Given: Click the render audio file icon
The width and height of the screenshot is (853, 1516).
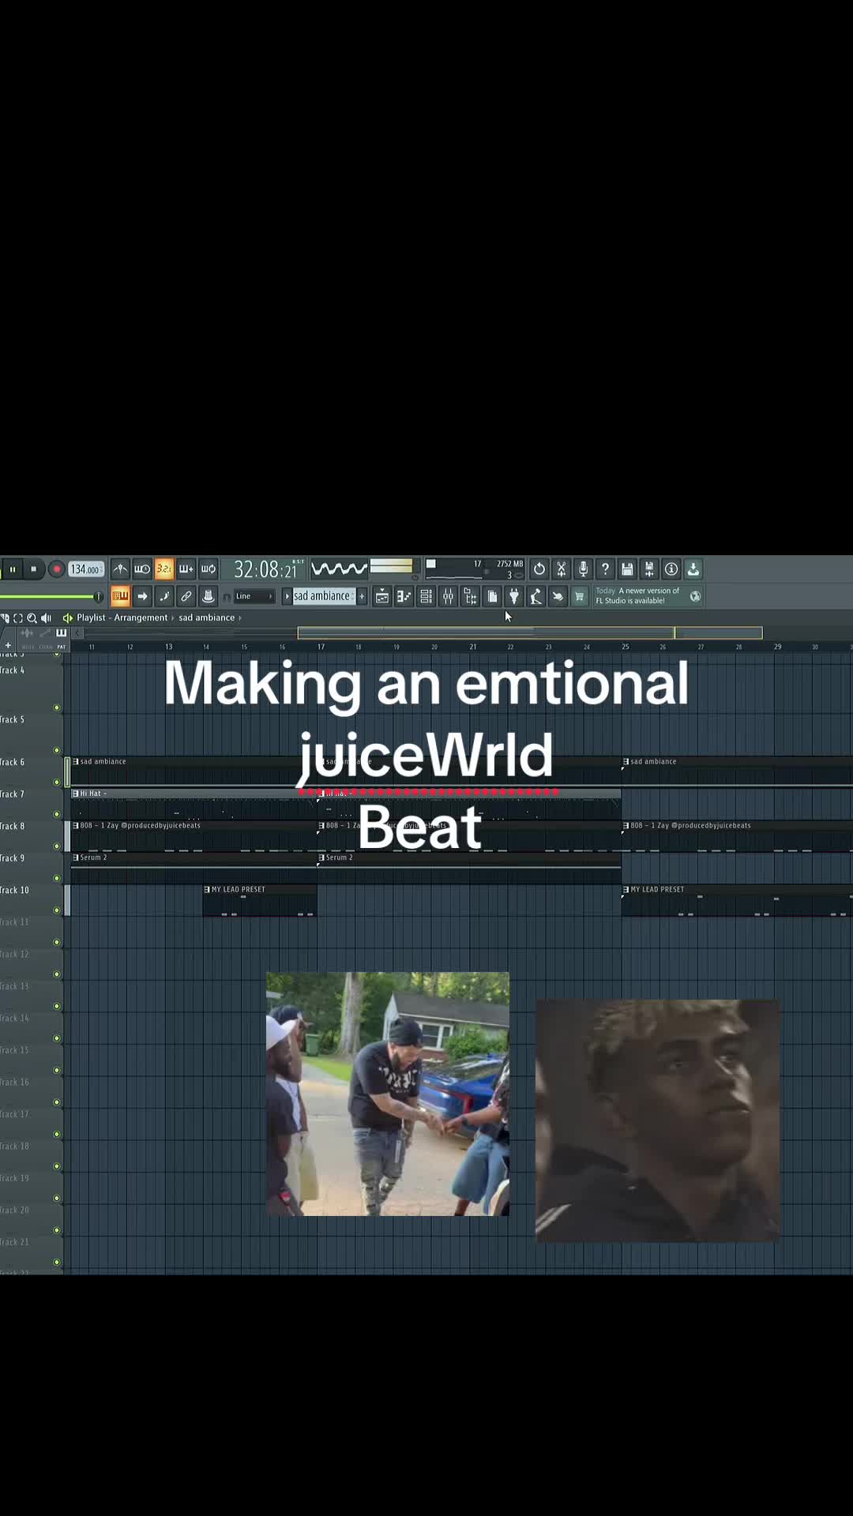Looking at the screenshot, I should click(x=649, y=568).
